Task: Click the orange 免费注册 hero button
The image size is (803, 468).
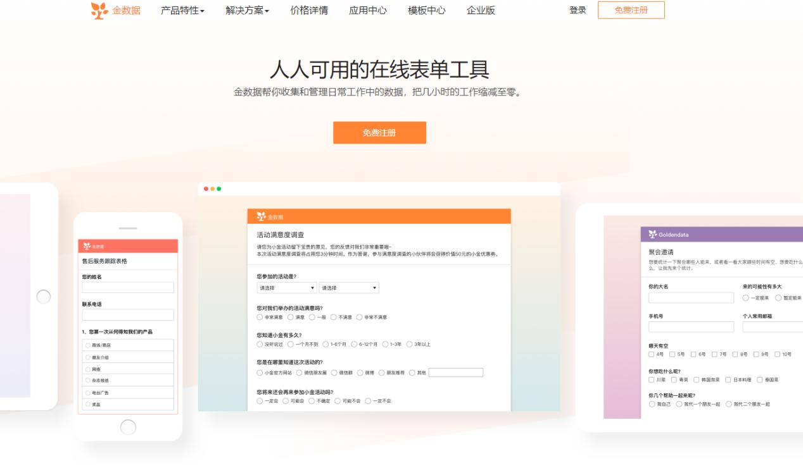Action: pos(379,133)
